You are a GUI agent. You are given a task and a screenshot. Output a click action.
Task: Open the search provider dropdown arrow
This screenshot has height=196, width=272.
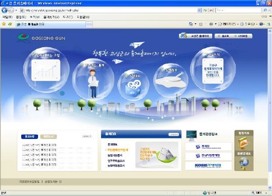coord(269,10)
